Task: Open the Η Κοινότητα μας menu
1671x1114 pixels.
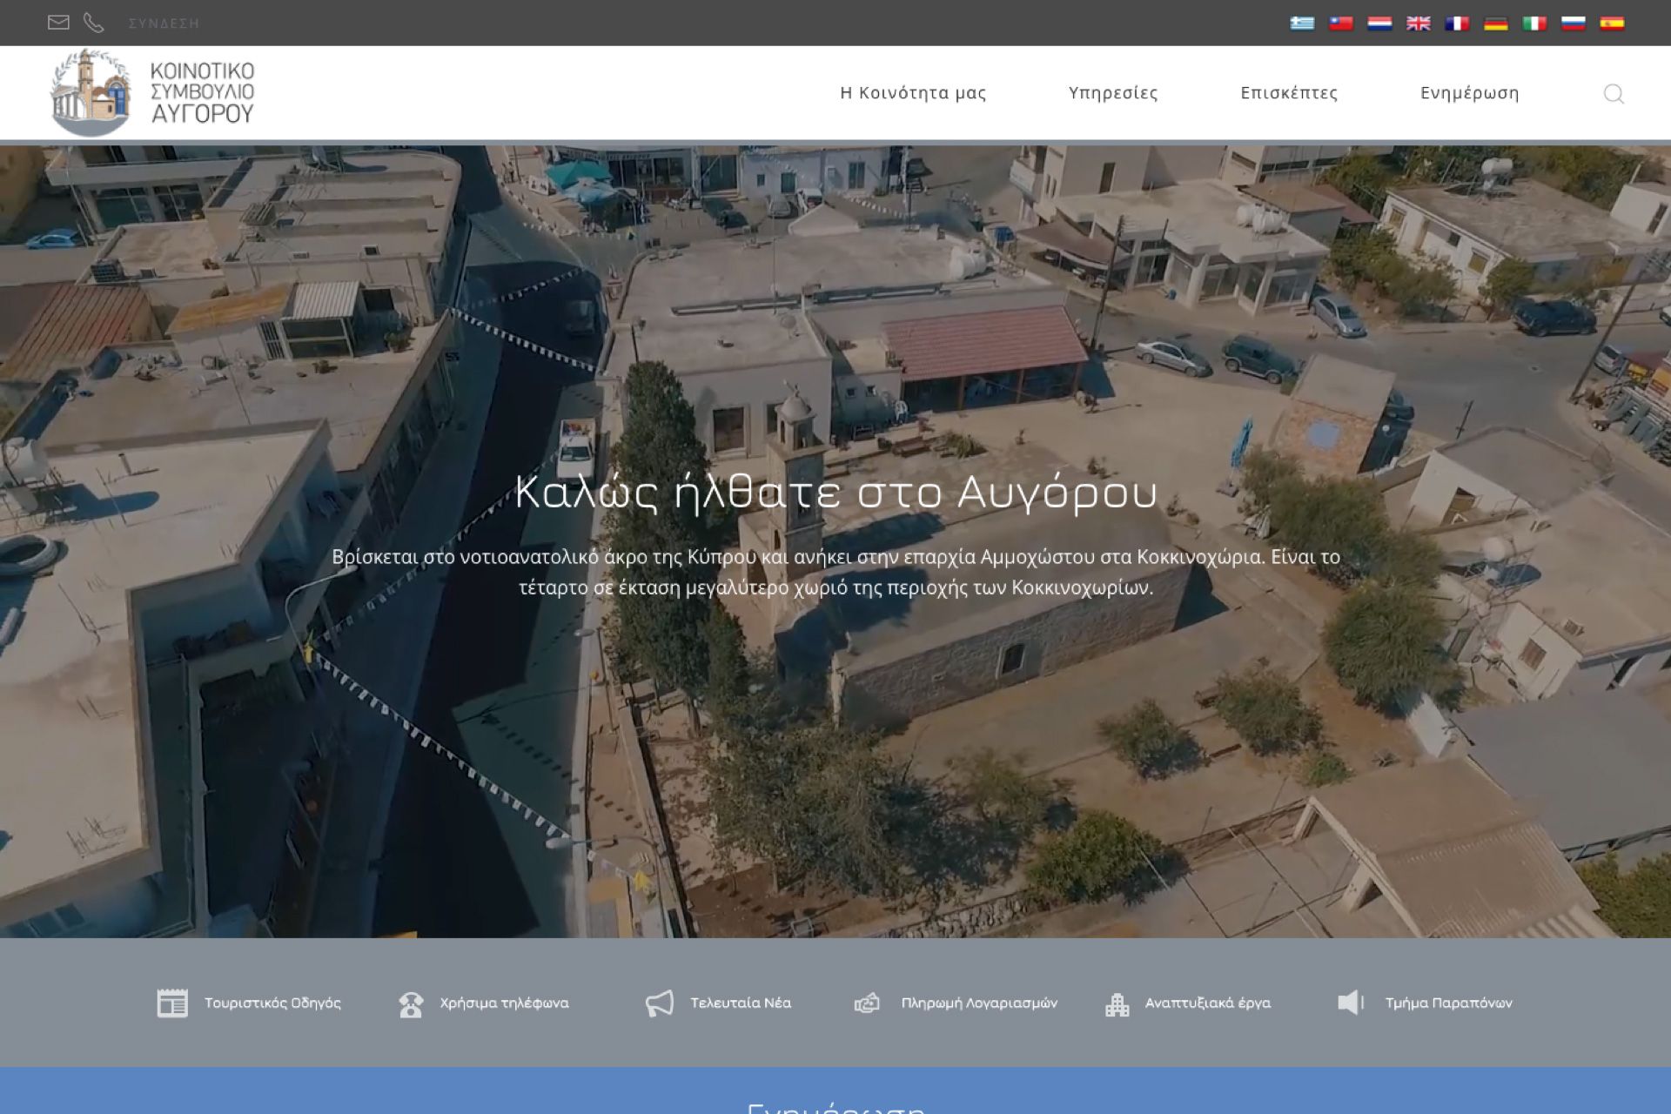Action: click(913, 93)
